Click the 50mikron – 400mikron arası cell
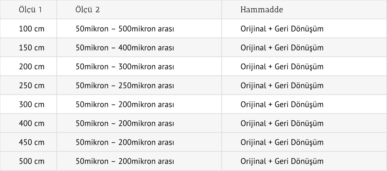Screen dimensions: 387x171 pos(125,48)
